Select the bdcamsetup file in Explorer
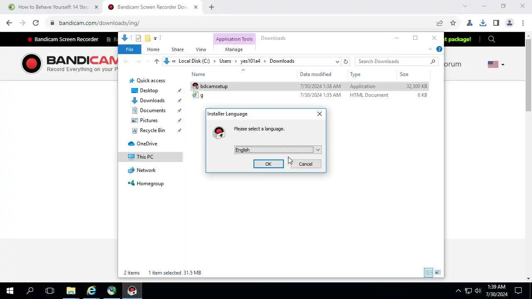The height and width of the screenshot is (299, 532). click(310, 86)
